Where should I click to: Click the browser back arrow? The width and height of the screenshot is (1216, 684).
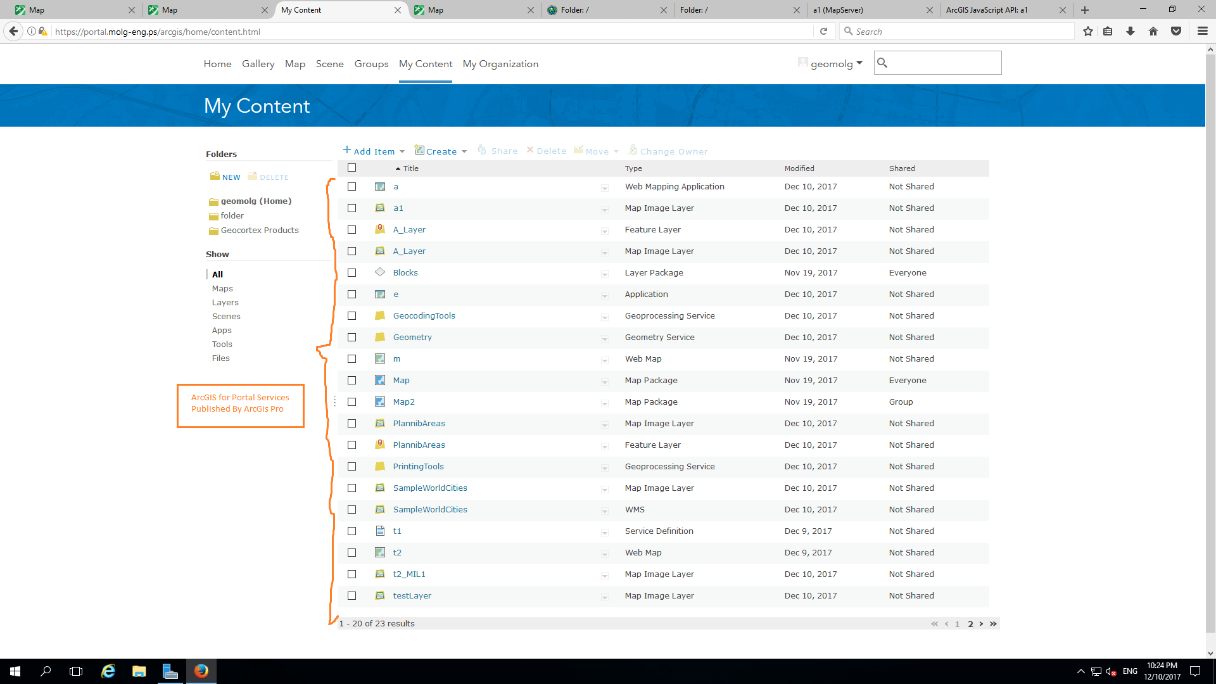coord(13,31)
